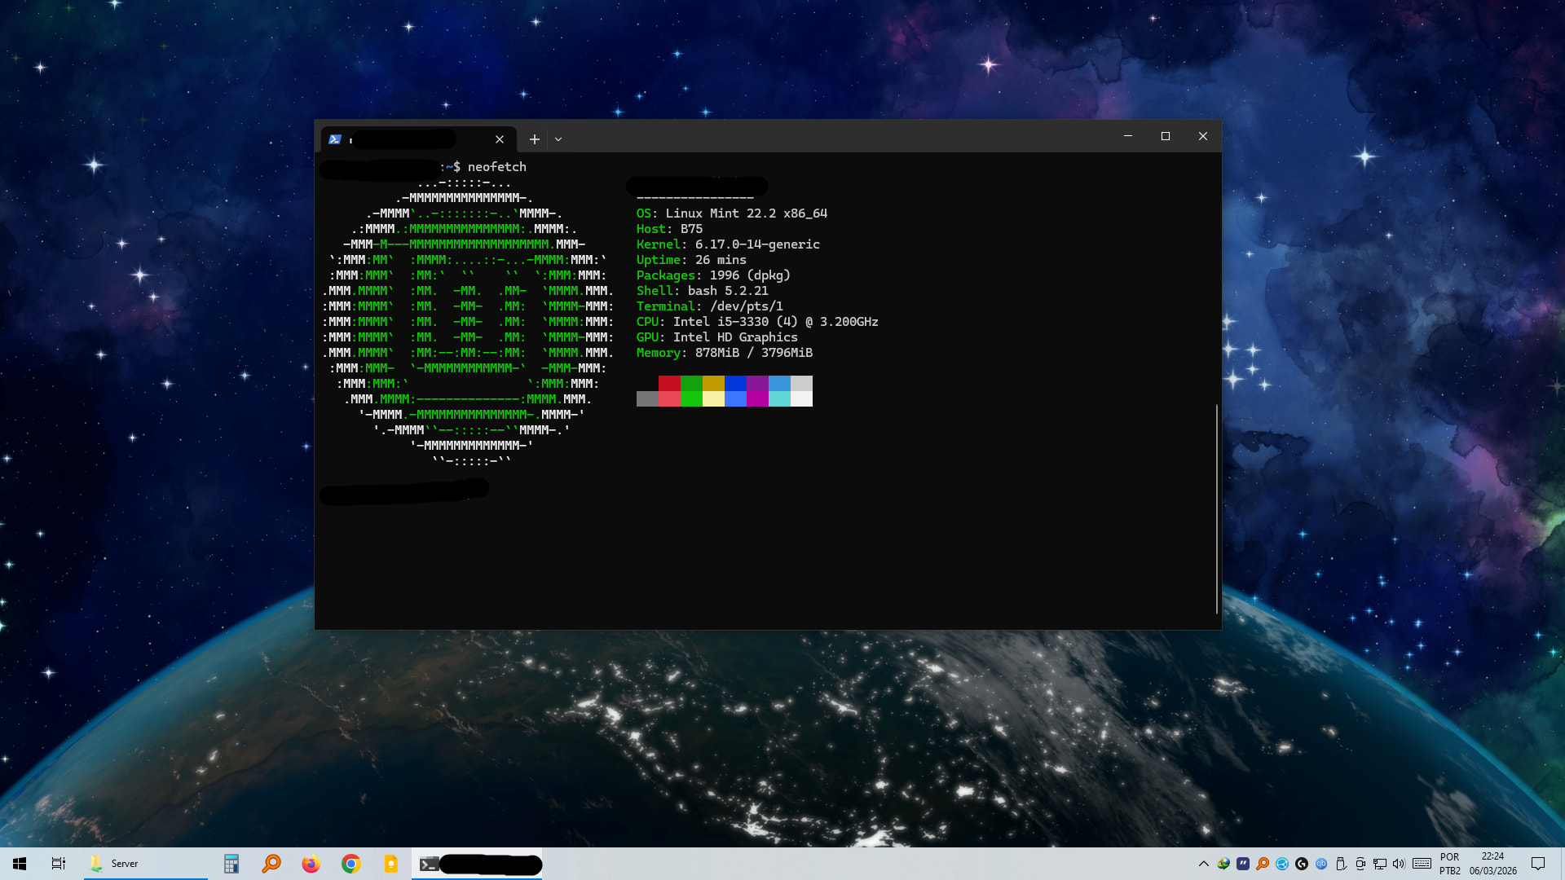Open volume control speaker icon
This screenshot has height=880, width=1565.
click(1399, 864)
